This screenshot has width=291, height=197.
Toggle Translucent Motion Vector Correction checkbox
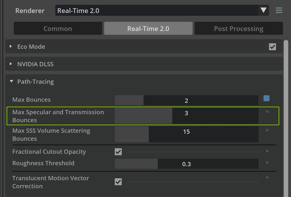click(118, 182)
